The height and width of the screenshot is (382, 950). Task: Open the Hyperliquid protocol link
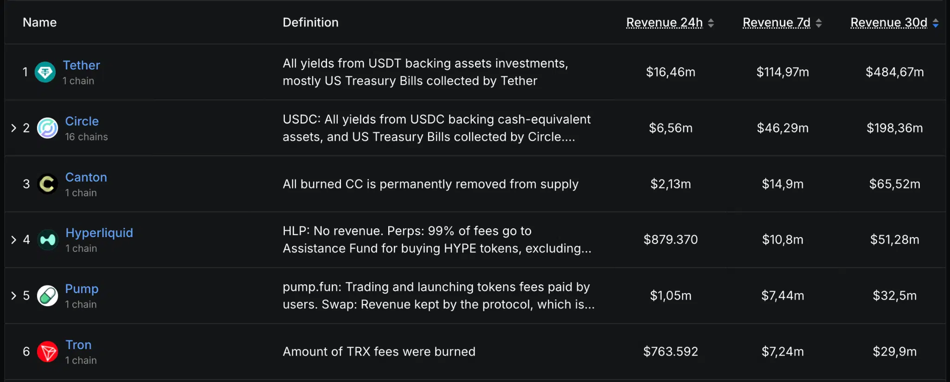(99, 233)
